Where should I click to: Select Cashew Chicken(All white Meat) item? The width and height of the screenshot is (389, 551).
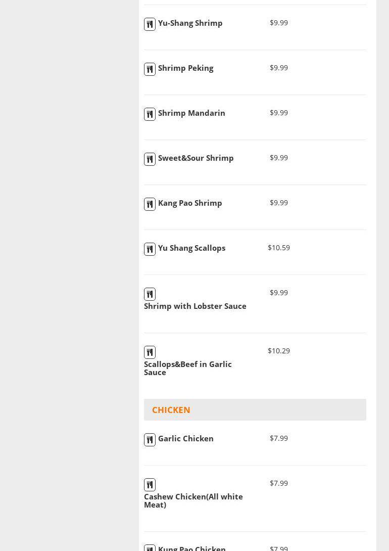(193, 500)
